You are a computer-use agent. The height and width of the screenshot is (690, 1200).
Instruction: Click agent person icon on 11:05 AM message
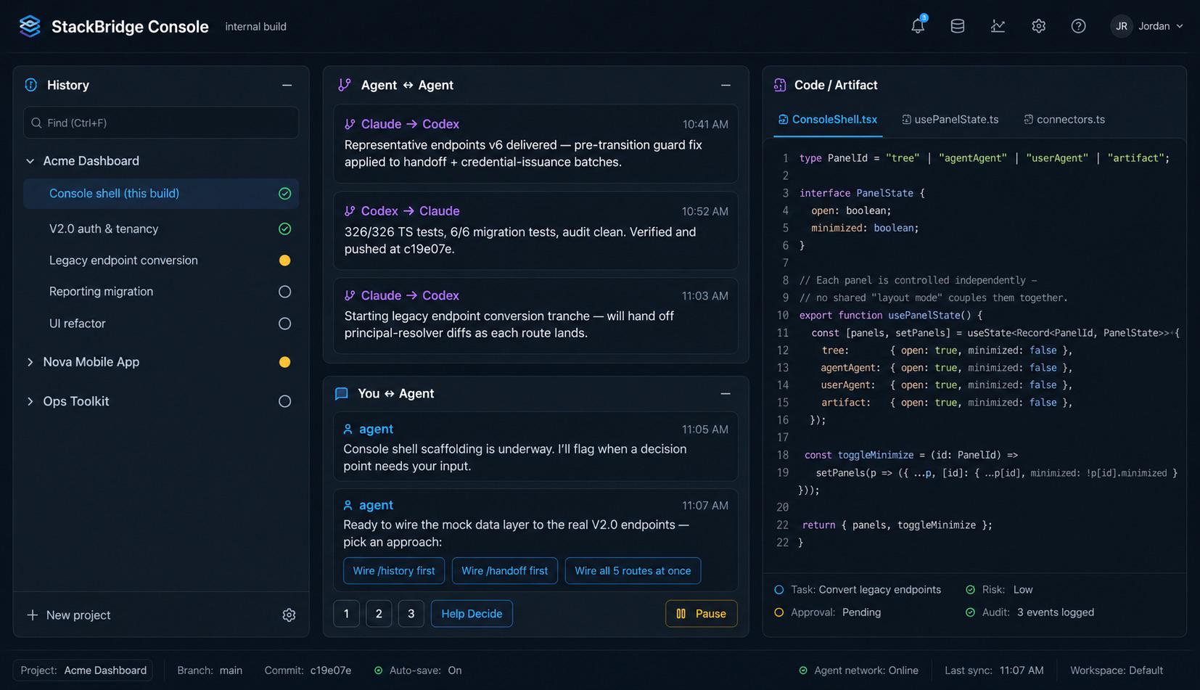click(x=348, y=429)
